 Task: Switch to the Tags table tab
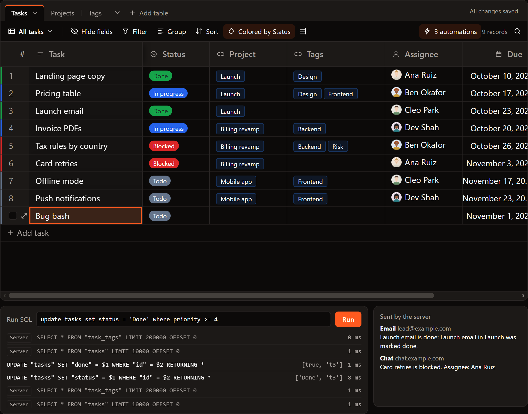(95, 13)
